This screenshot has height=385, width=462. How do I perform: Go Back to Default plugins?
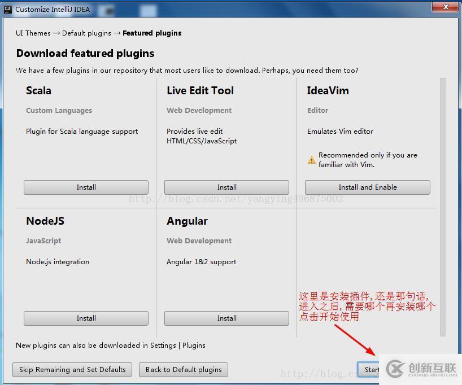(x=184, y=370)
